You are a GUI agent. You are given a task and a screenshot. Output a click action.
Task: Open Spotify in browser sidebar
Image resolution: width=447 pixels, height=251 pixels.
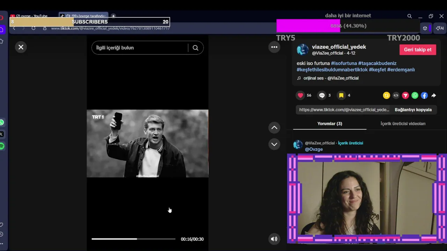point(2,146)
